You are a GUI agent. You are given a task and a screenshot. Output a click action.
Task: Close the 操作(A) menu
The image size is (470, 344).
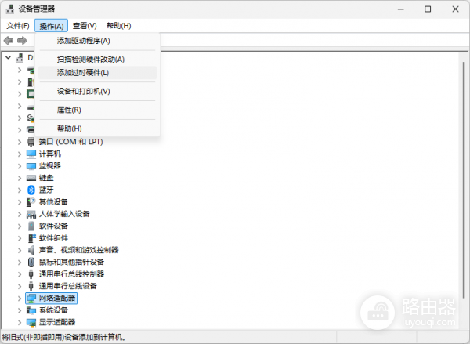(x=51, y=26)
